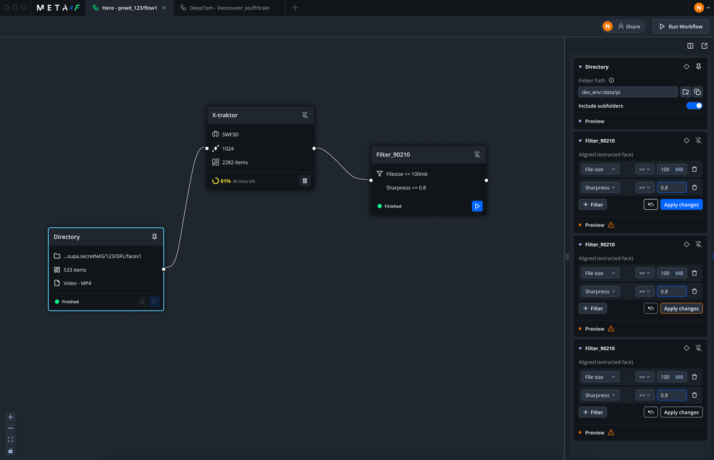Click the blue Apply changes button
This screenshot has height=460, width=714.
[681, 205]
